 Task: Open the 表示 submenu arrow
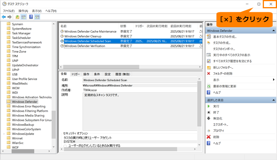(x=273, y=80)
